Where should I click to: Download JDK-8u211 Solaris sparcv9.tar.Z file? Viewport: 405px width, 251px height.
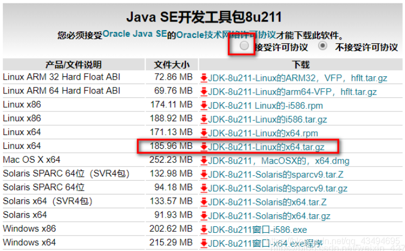tap(275, 175)
